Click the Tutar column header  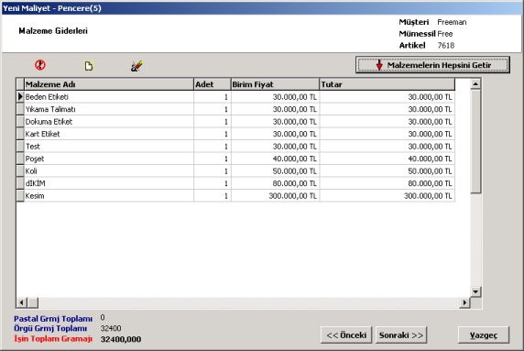(x=388, y=84)
